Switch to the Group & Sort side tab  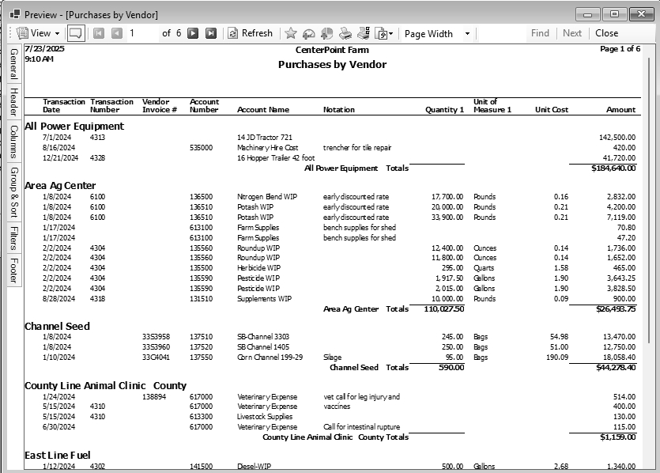[13, 192]
